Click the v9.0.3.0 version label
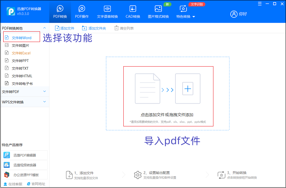 tap(23, 14)
